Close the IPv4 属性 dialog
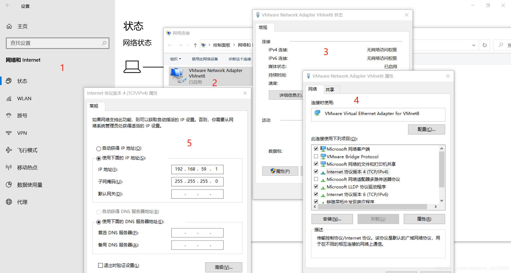Viewport: 511px width, 273px height. point(245,93)
